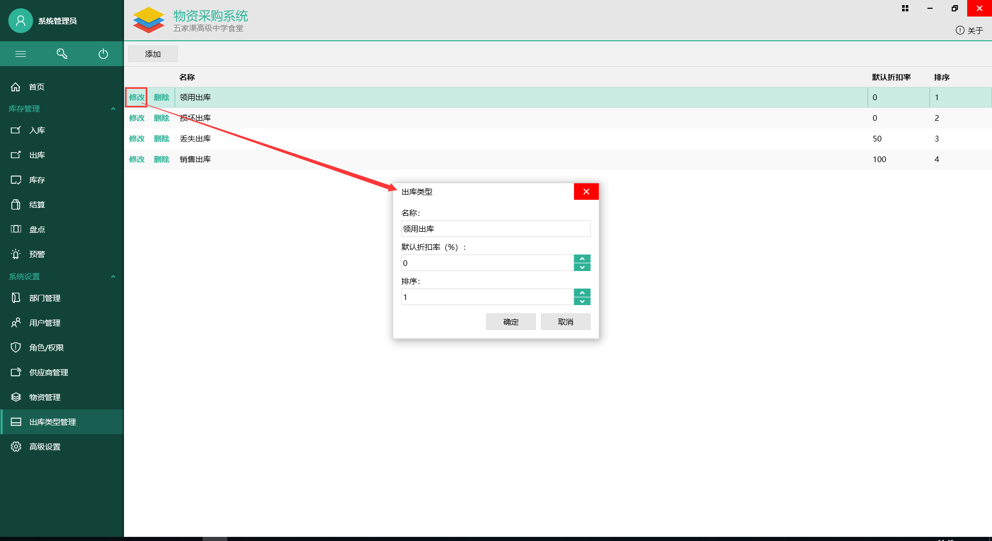Click 确定 to confirm the dialog

pos(510,322)
